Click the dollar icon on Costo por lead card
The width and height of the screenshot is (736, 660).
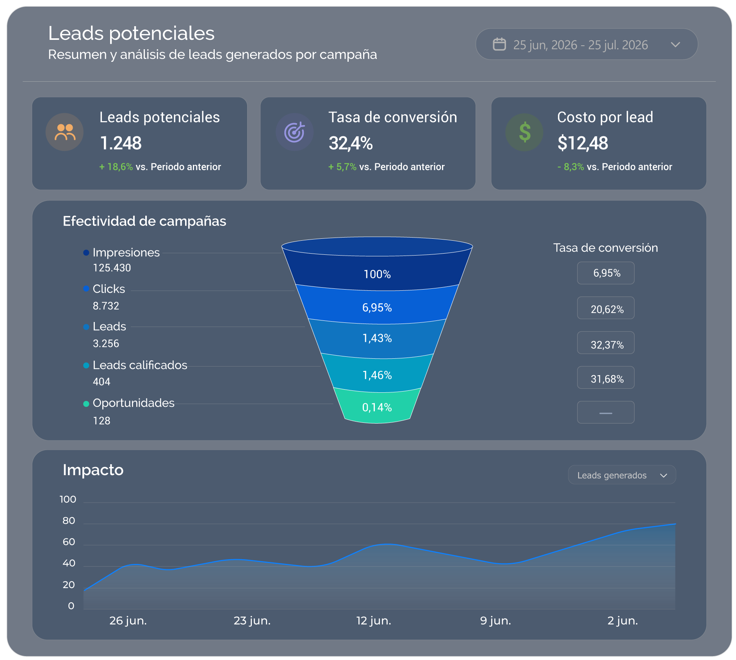(524, 132)
